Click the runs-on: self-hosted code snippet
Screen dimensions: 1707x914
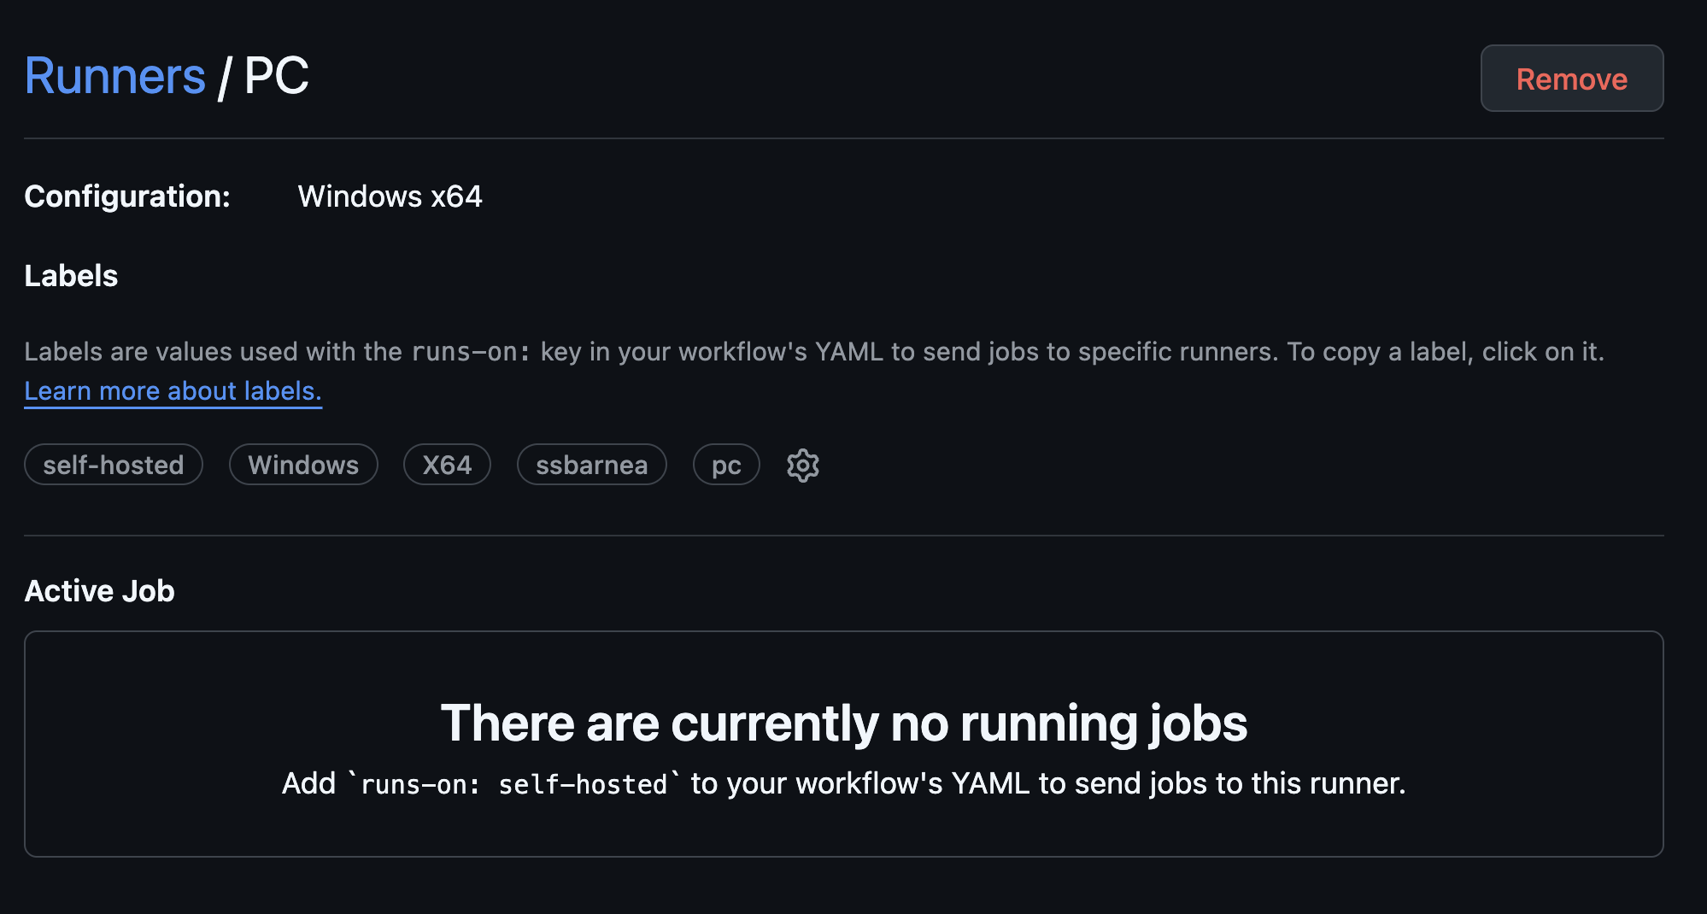coord(513,784)
